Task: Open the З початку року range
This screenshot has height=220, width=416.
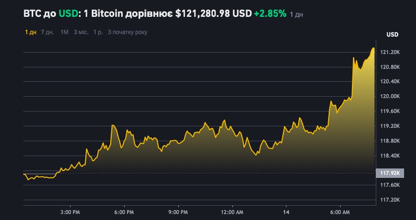Action: click(128, 32)
